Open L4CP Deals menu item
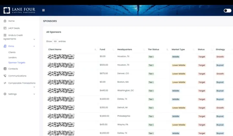 14,28
